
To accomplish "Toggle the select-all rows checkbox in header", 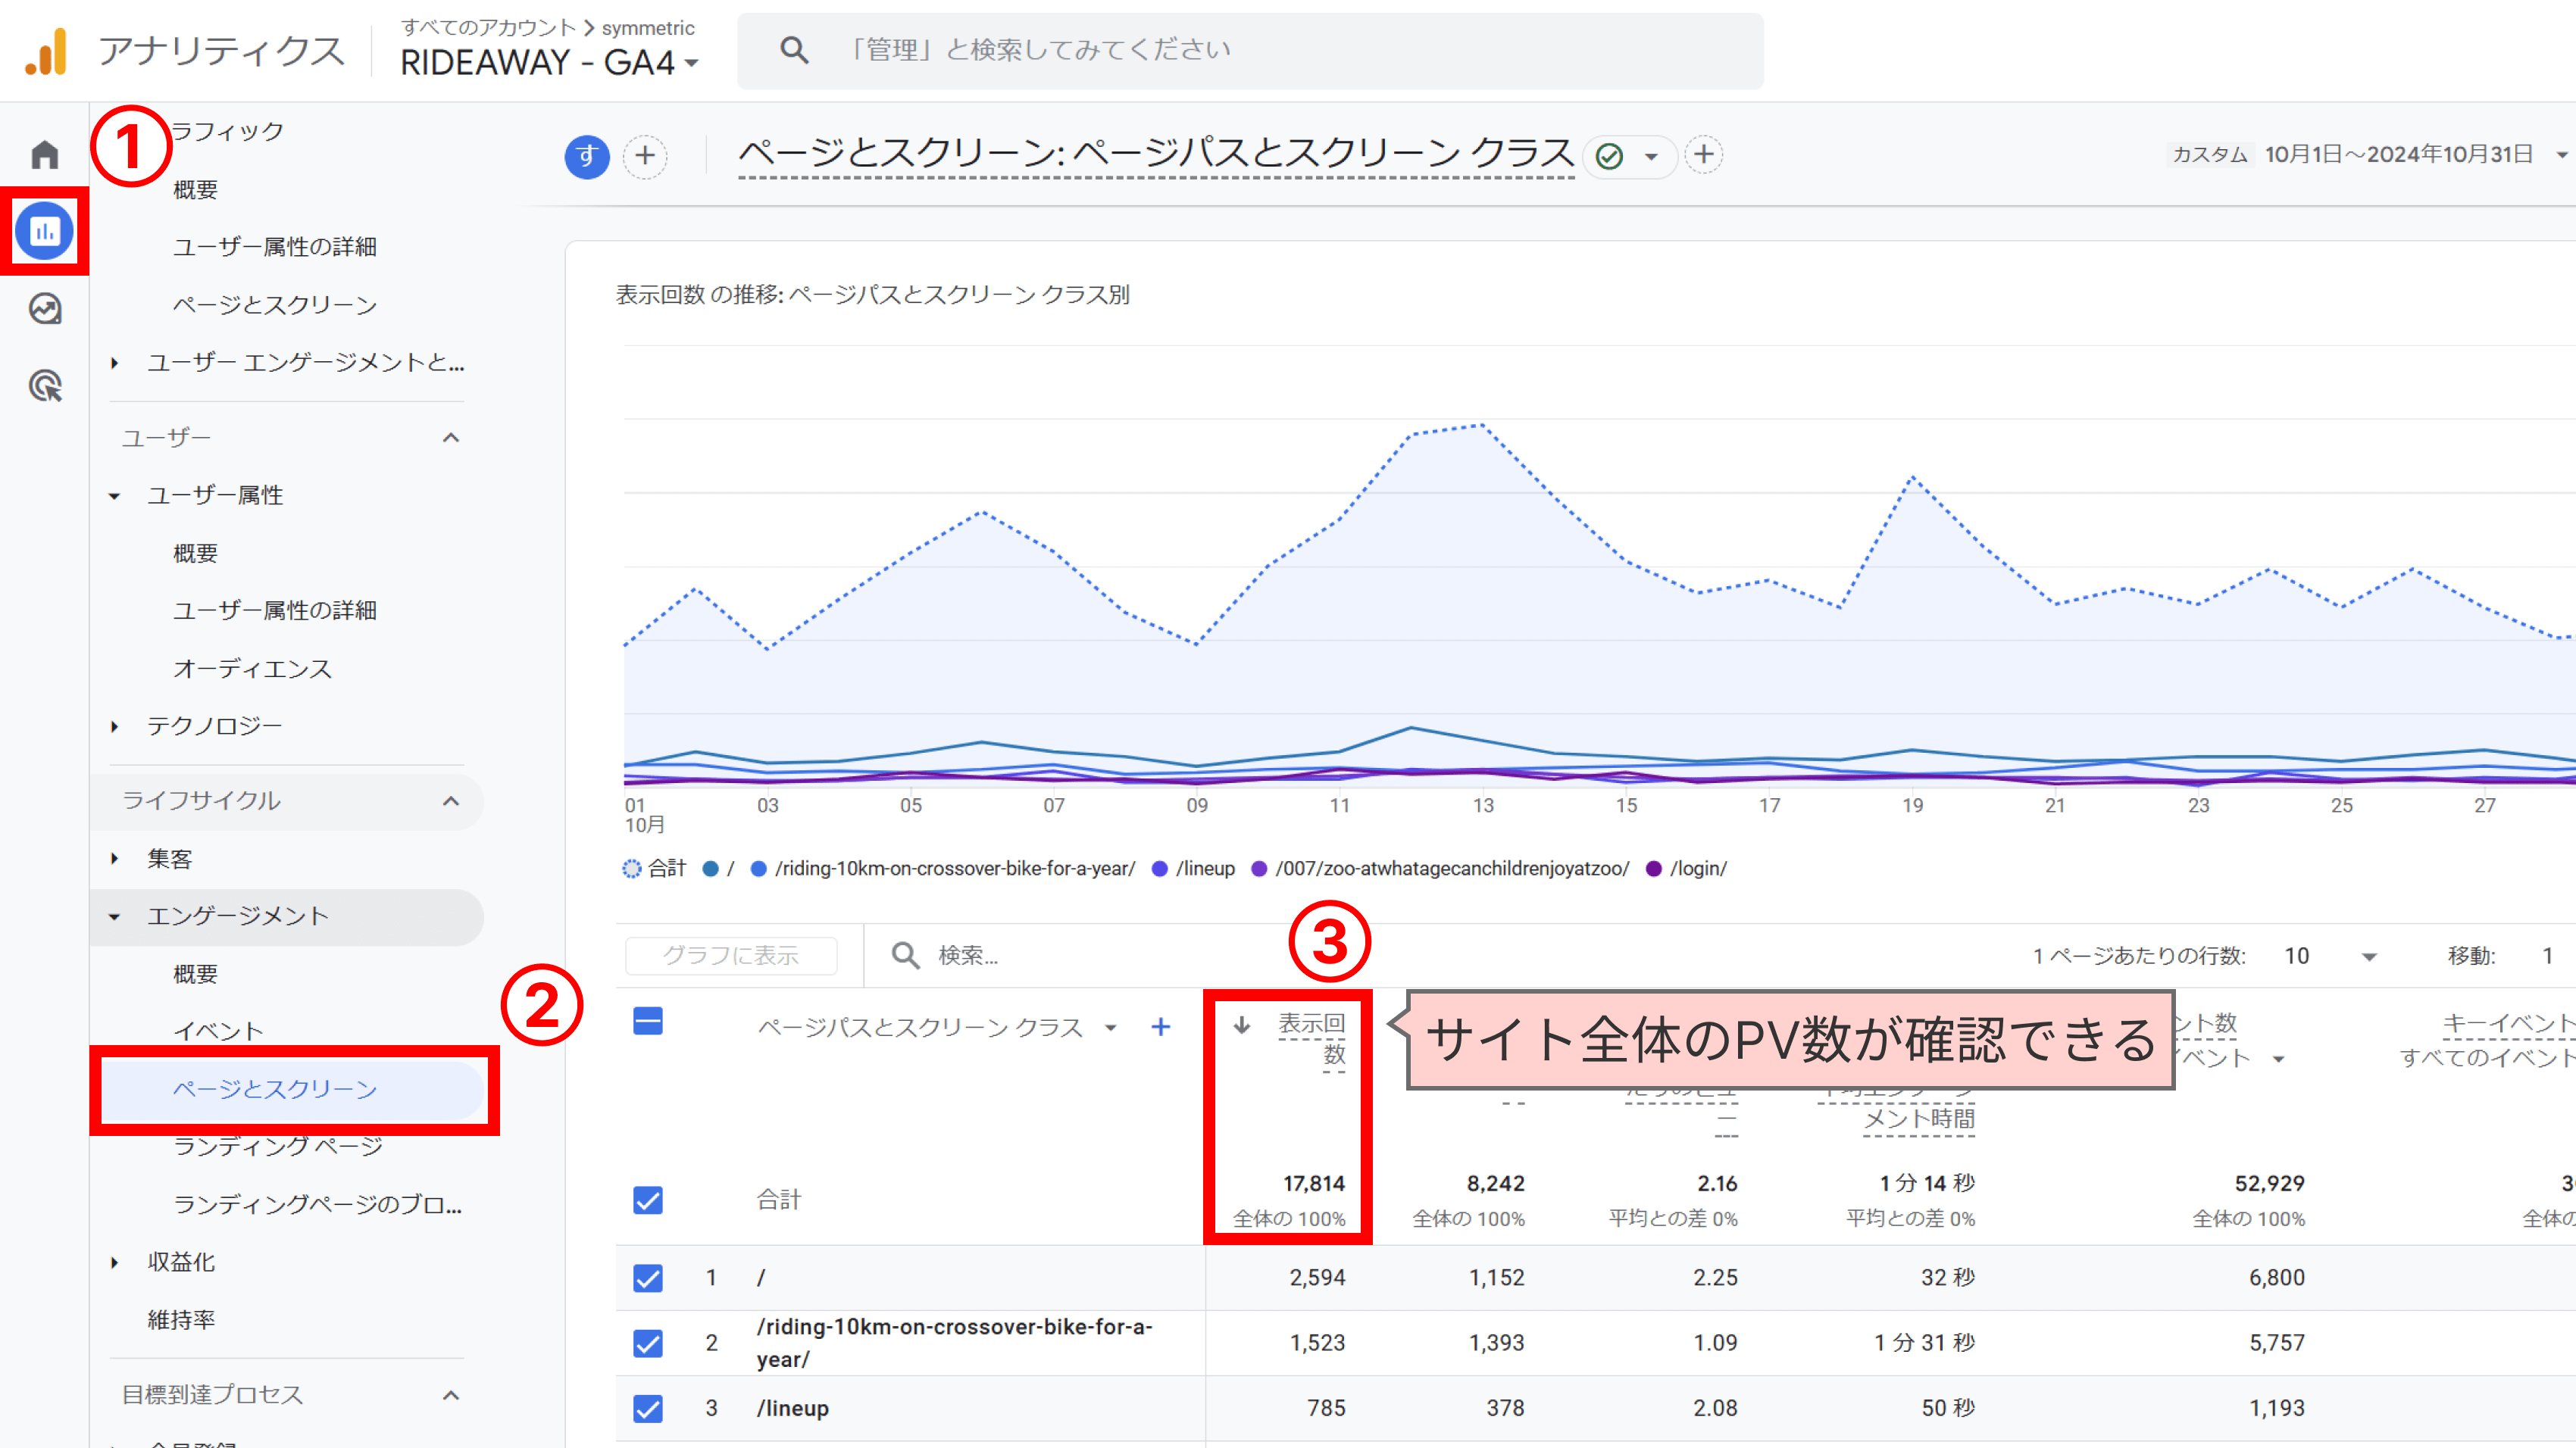I will [x=648, y=1022].
